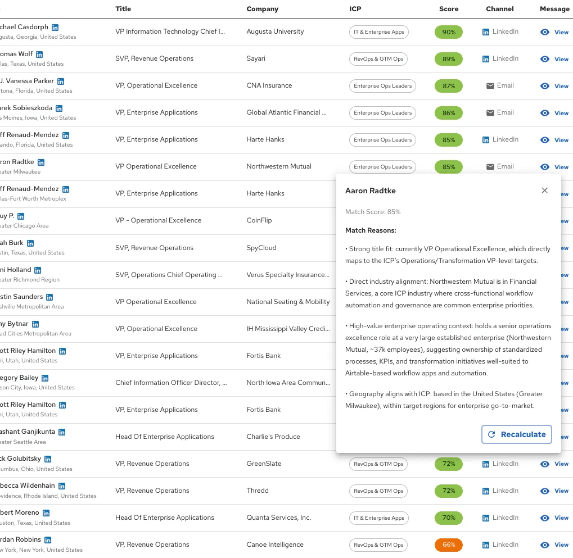Click the orange 66% score badge

click(449, 545)
